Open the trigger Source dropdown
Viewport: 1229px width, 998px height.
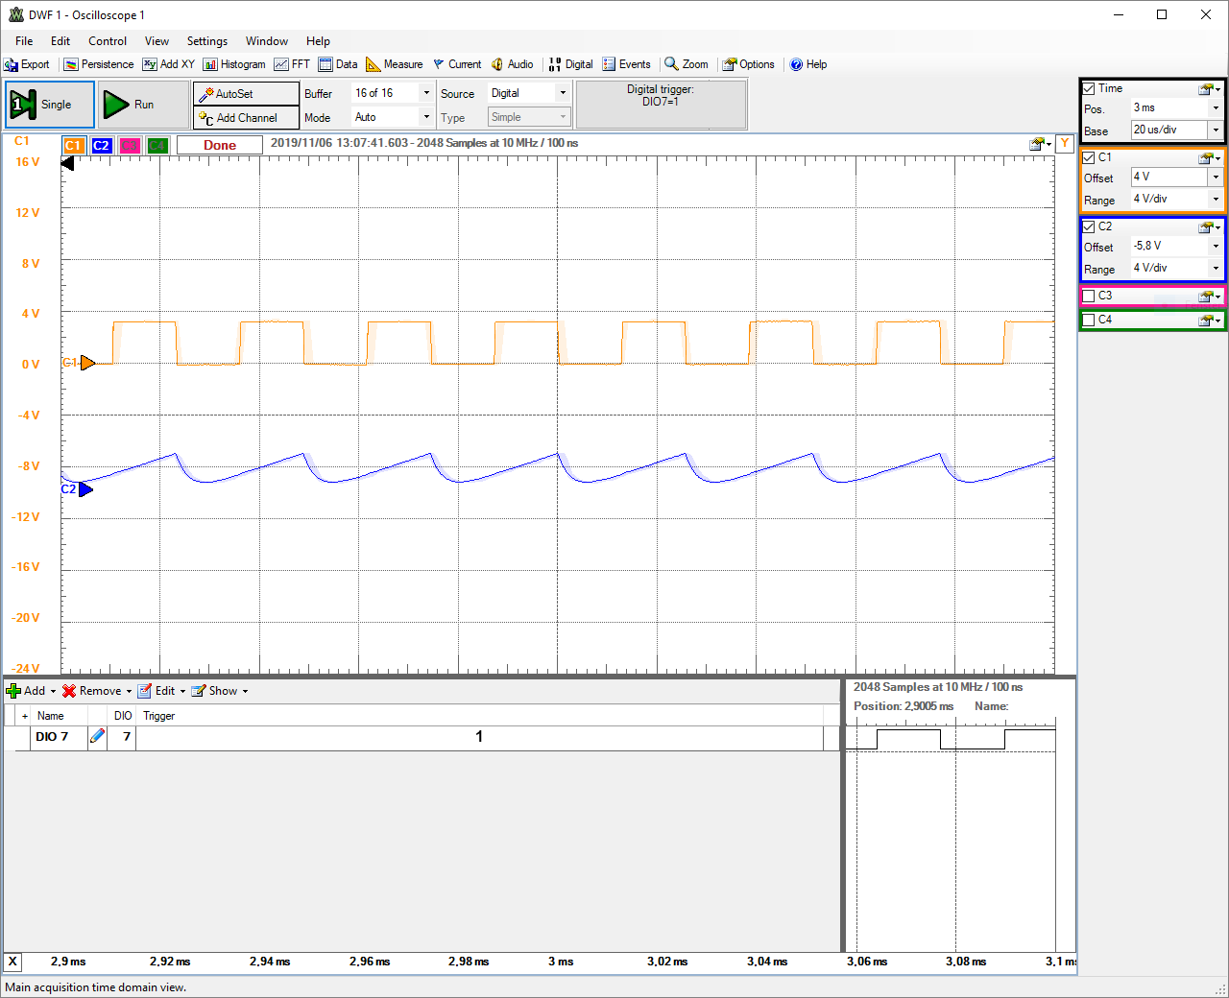[x=563, y=93]
